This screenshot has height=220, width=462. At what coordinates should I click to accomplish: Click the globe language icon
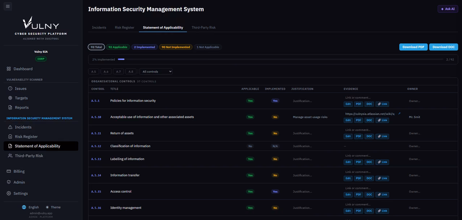24,207
